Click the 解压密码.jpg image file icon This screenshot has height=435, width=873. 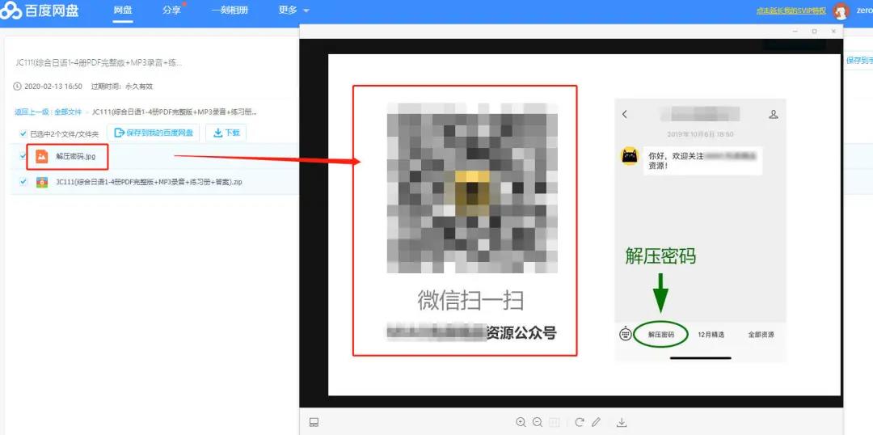click(x=42, y=157)
